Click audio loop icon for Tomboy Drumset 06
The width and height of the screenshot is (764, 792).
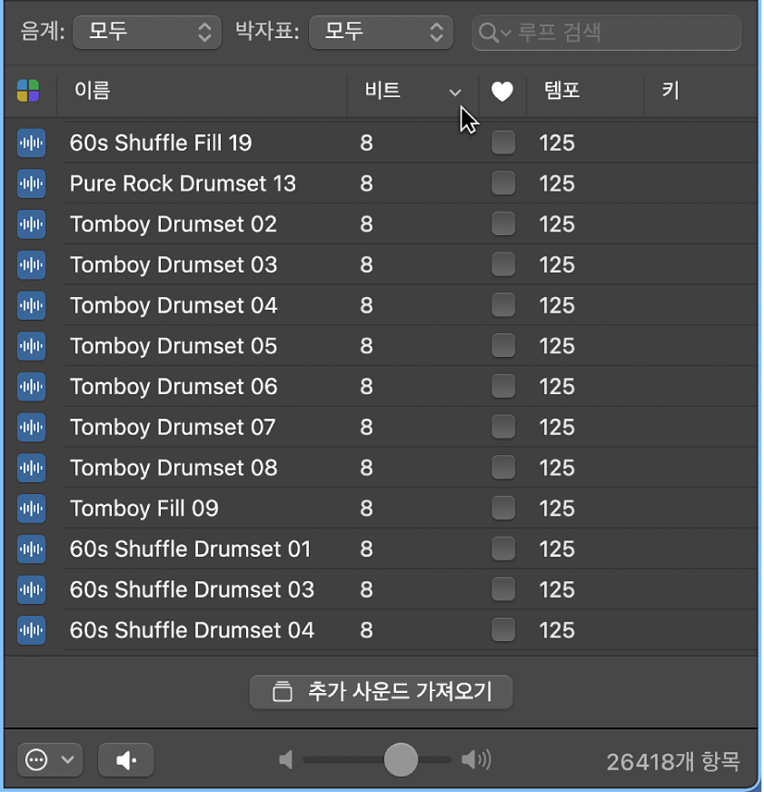(31, 386)
